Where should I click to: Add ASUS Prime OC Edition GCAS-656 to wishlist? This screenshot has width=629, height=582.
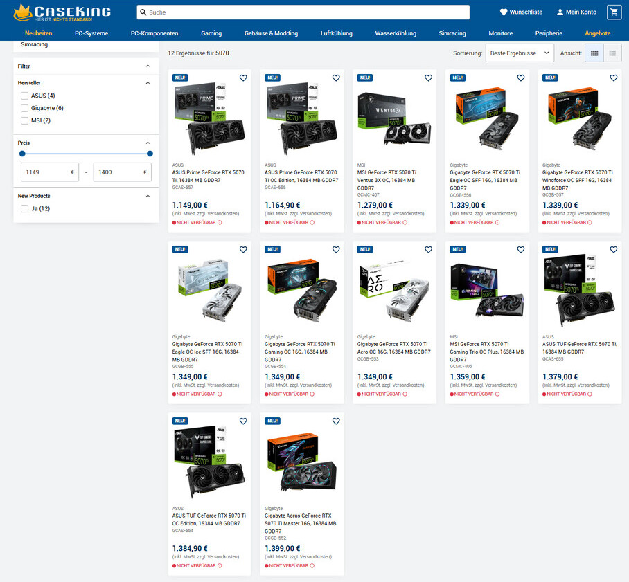tap(336, 78)
